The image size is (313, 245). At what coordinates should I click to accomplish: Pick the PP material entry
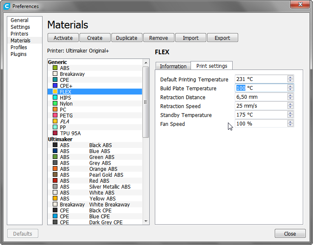pos(95,127)
